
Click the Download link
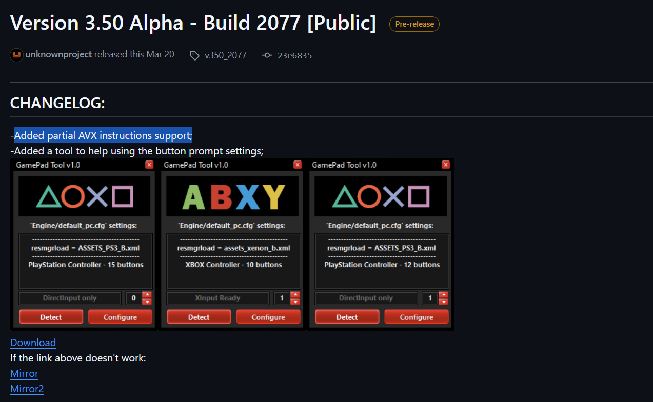(33, 343)
